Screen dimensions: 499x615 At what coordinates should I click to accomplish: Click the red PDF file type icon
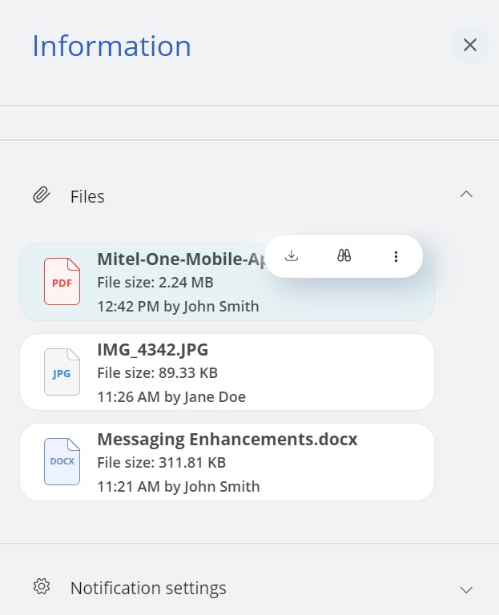(x=62, y=282)
